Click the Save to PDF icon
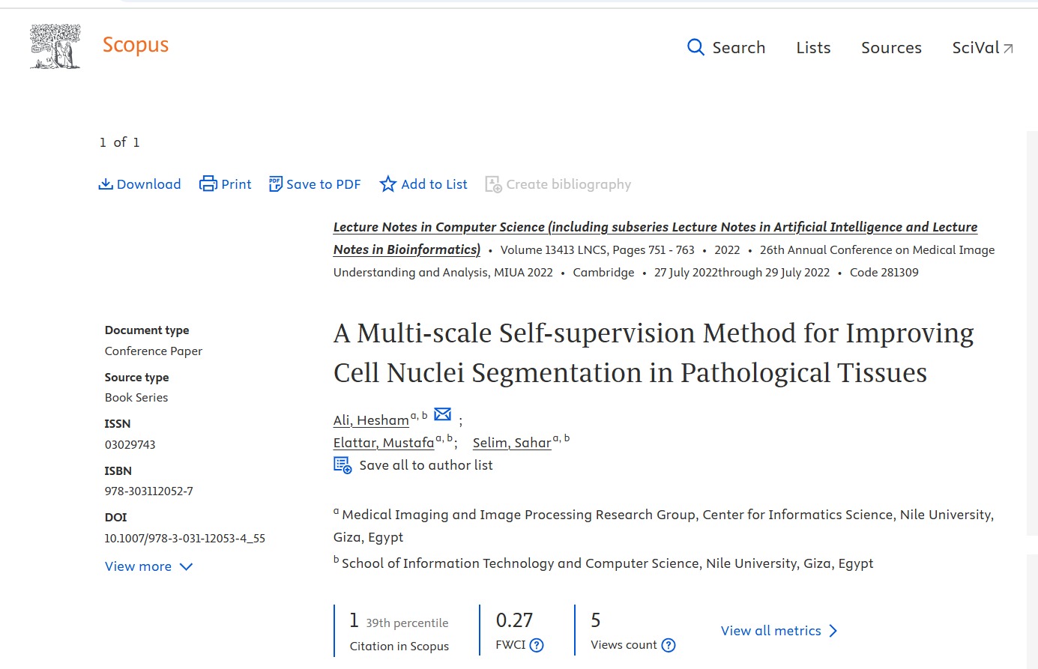Screen dimensions: 1038x669 pyautogui.click(x=276, y=184)
